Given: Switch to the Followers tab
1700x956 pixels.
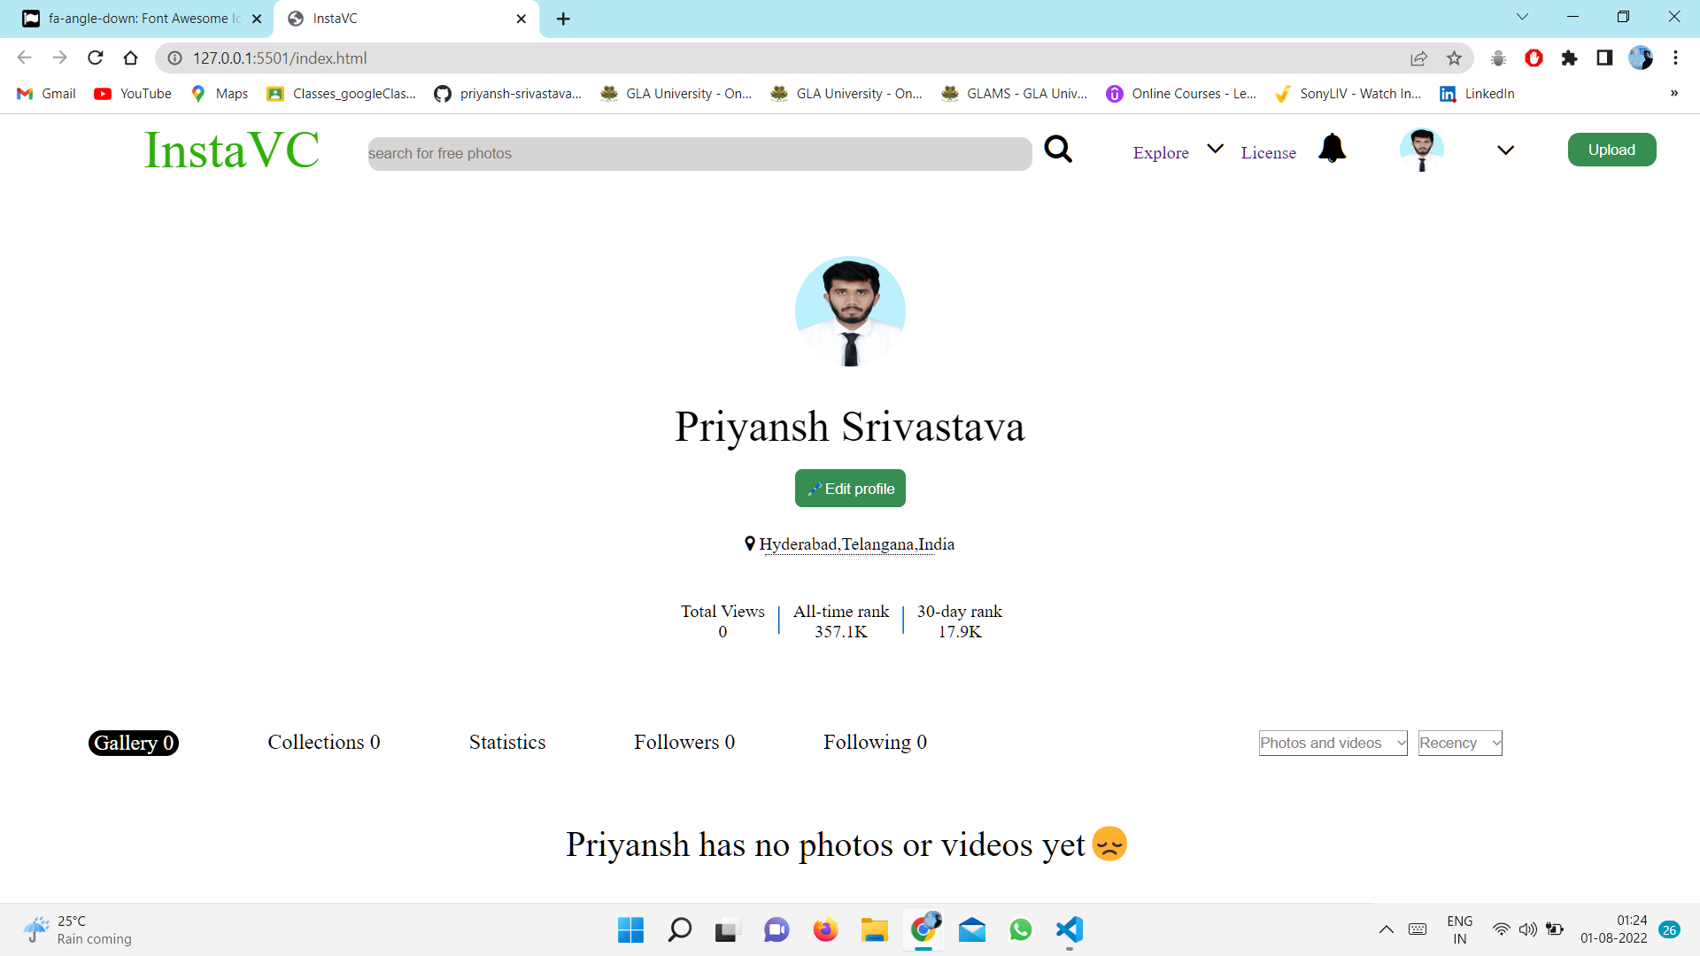Looking at the screenshot, I should [684, 743].
